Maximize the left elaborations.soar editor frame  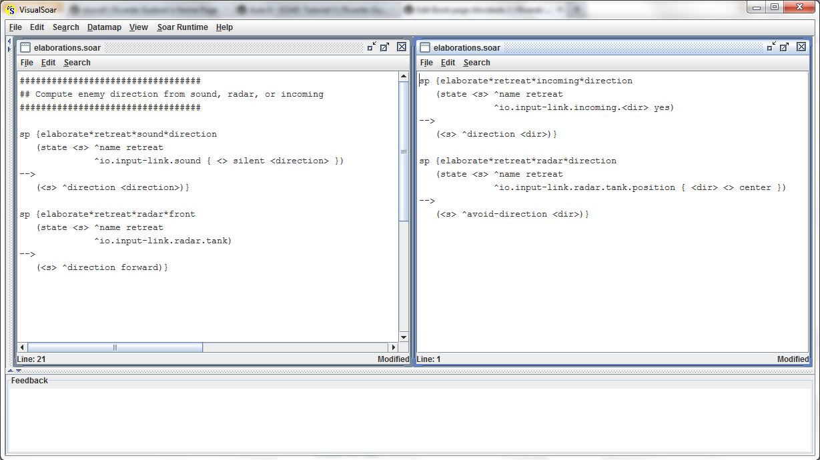click(x=385, y=47)
